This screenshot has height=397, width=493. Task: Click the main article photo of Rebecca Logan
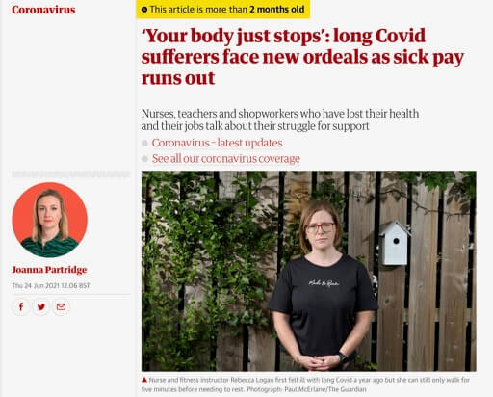309,271
